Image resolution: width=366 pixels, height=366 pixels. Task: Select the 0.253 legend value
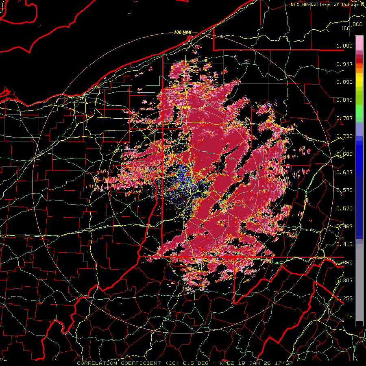[344, 298]
